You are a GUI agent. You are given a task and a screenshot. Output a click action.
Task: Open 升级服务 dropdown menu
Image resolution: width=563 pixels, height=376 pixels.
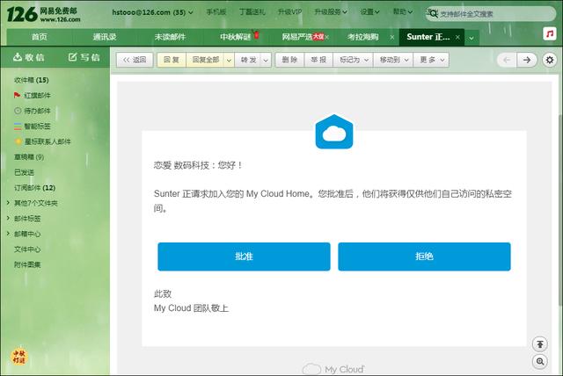click(331, 11)
